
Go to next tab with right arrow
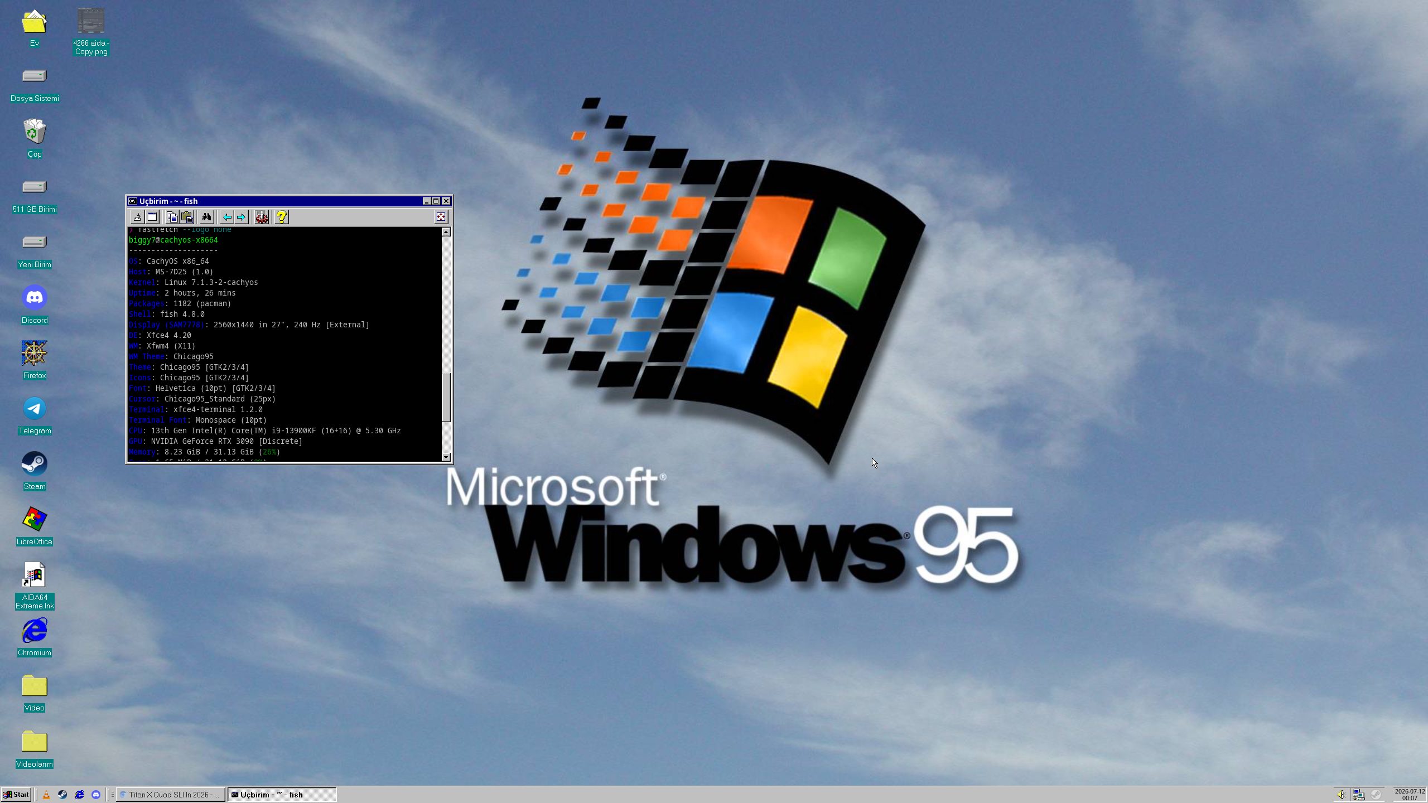tap(241, 217)
